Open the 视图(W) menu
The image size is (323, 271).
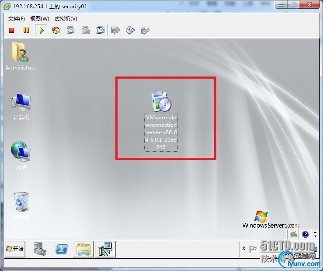click(39, 19)
